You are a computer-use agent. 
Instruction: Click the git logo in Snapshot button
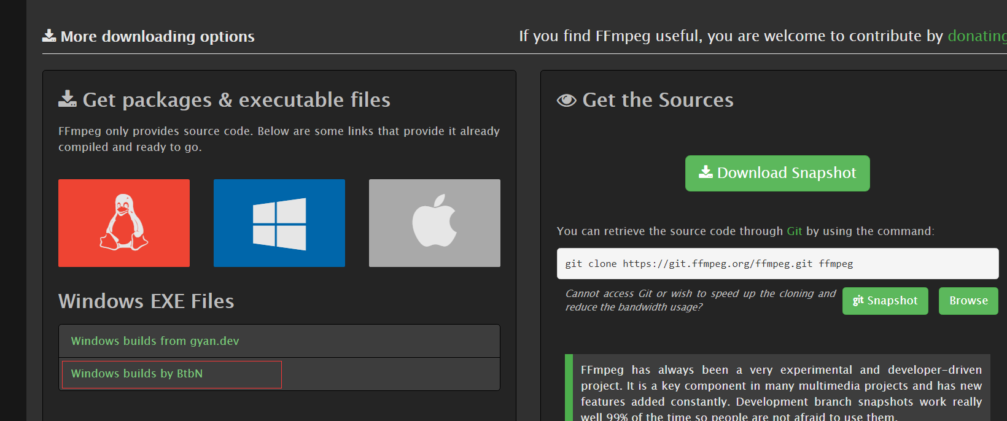pos(858,300)
